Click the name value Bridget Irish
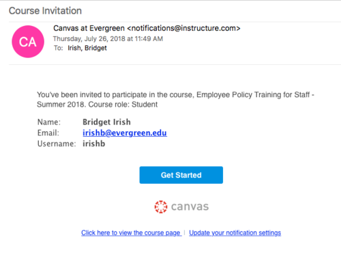 [106, 122]
